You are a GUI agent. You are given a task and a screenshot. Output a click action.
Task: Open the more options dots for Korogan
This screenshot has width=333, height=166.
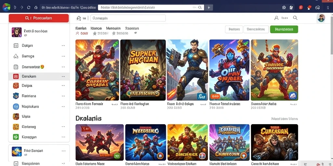pos(63,137)
